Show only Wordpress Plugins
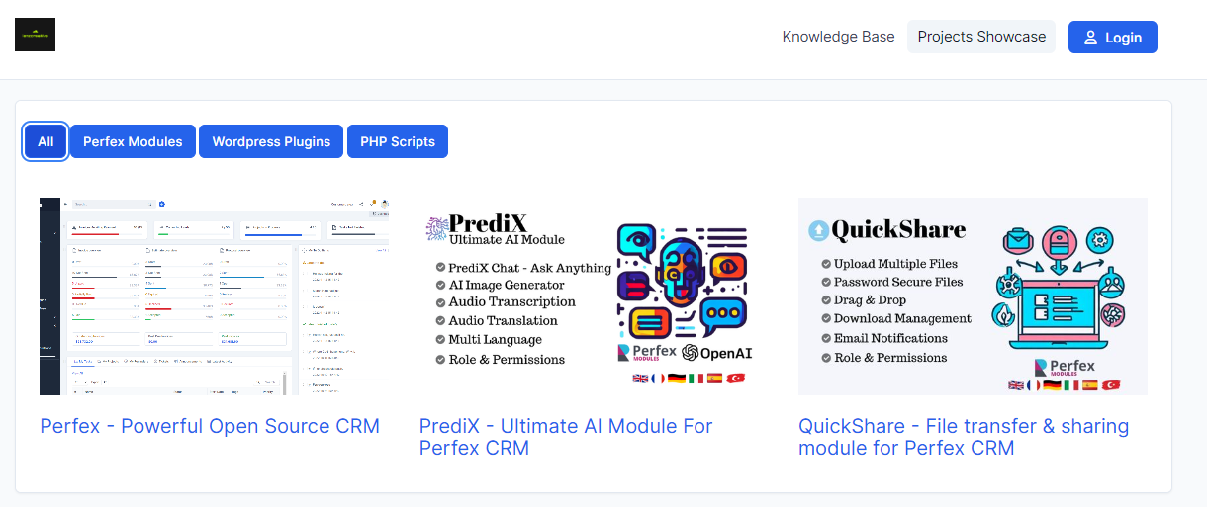1207x507 pixels. point(271,141)
